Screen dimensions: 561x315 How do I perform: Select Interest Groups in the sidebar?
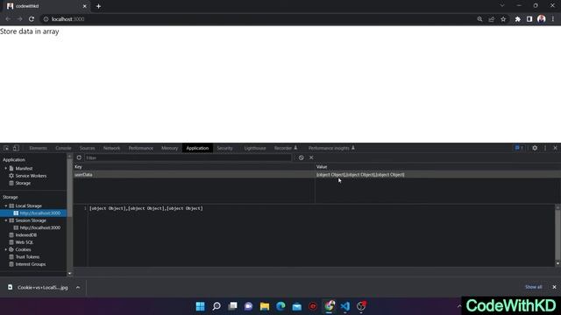coord(31,264)
